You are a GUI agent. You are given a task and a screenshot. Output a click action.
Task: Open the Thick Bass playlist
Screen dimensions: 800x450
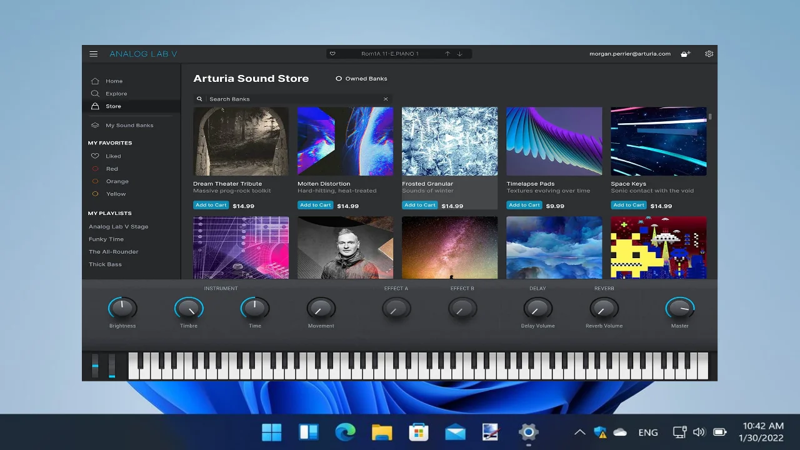point(105,264)
